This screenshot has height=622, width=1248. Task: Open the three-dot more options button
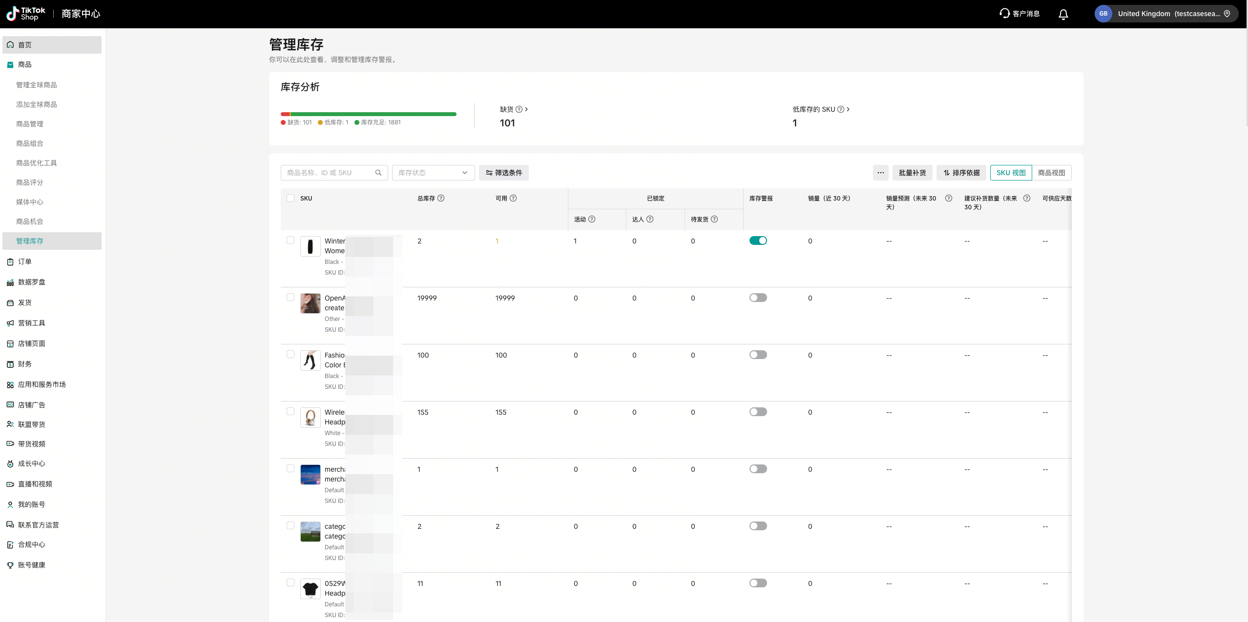pyautogui.click(x=880, y=173)
